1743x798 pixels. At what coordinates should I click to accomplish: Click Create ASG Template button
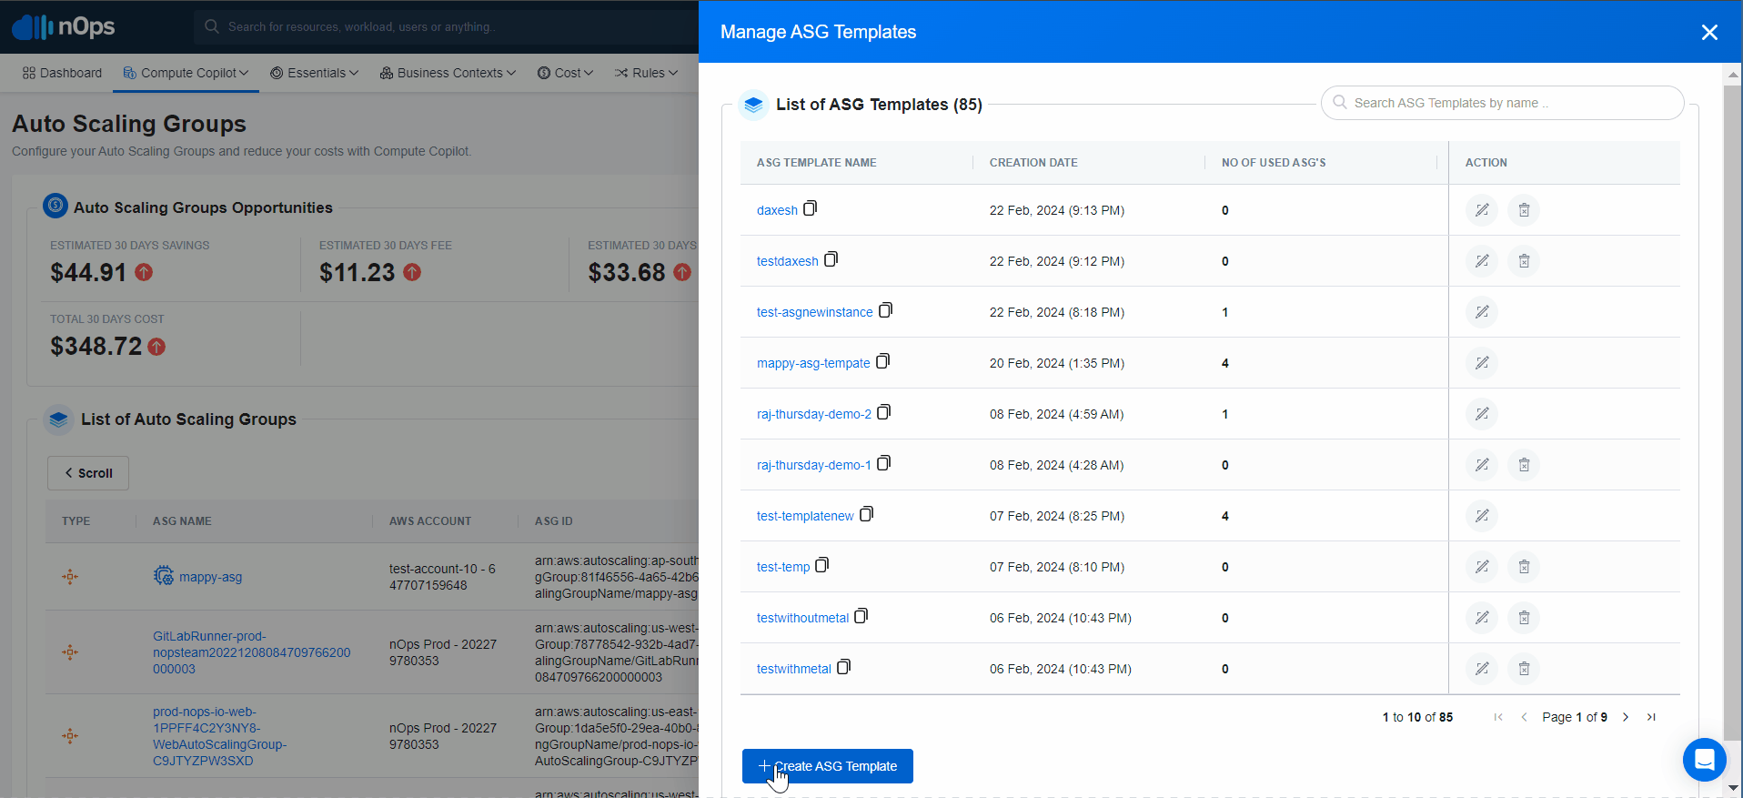coord(827,766)
